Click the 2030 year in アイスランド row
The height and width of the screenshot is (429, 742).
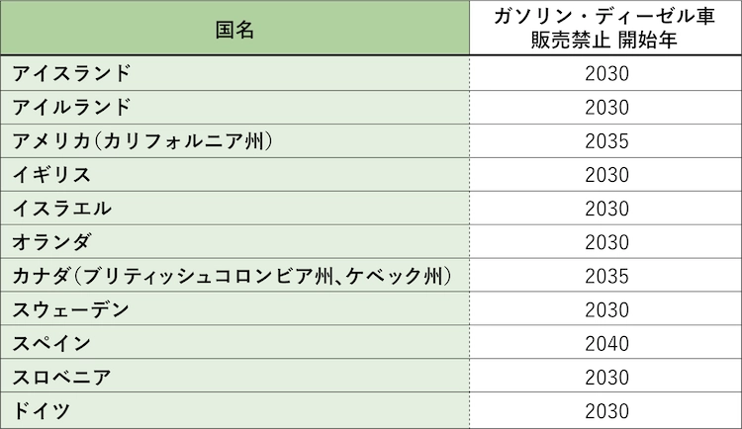(606, 74)
